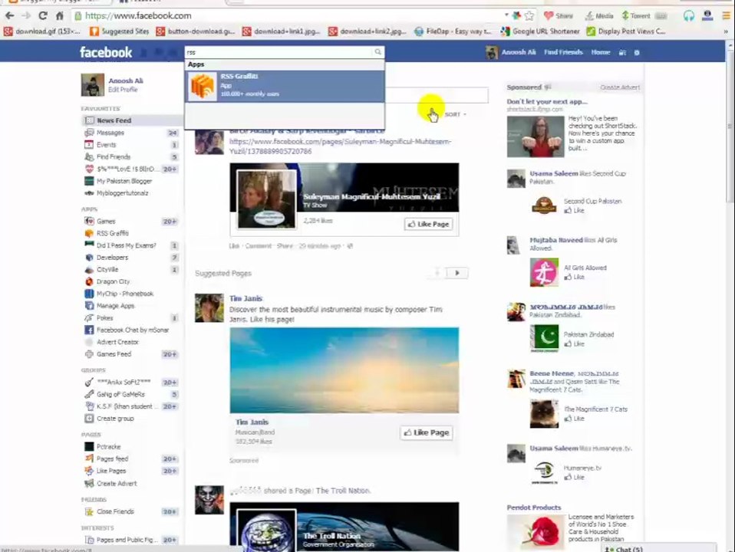Like the Suleyman Magnificul page
This screenshot has height=552, width=735.
[428, 224]
